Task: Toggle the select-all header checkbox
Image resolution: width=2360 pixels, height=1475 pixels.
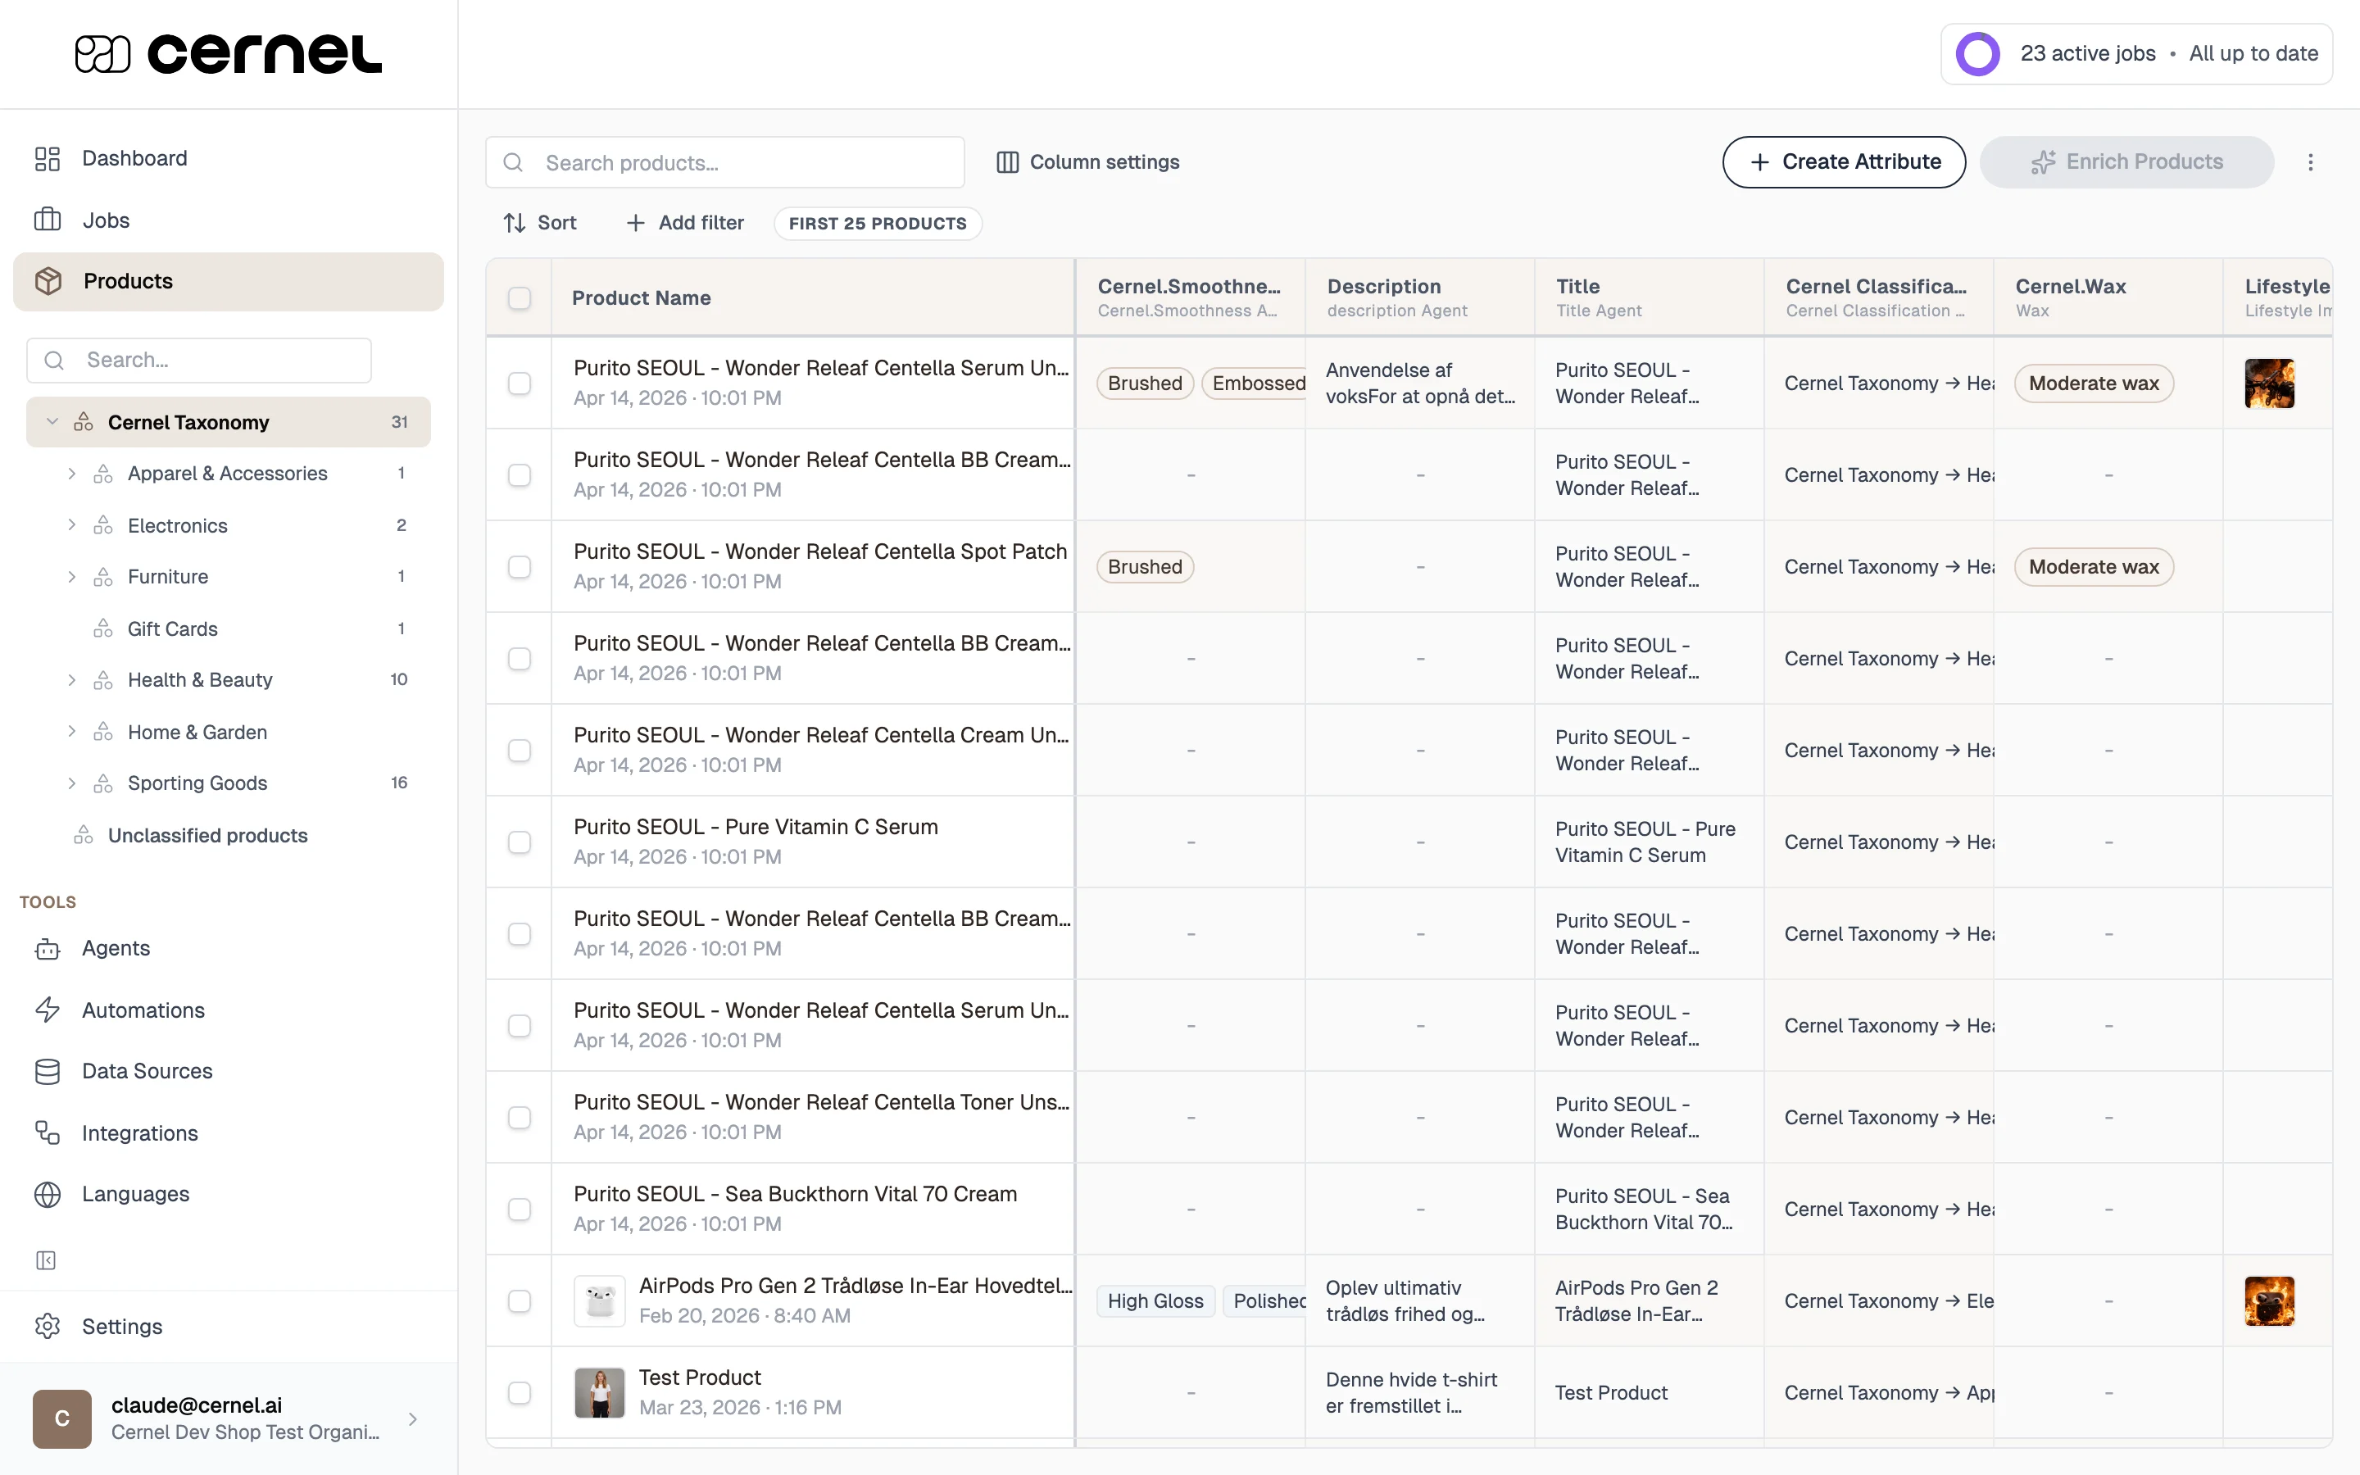Action: click(520, 298)
